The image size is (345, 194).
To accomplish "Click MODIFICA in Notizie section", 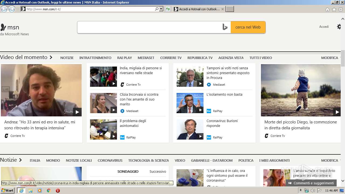I will 330,160.
